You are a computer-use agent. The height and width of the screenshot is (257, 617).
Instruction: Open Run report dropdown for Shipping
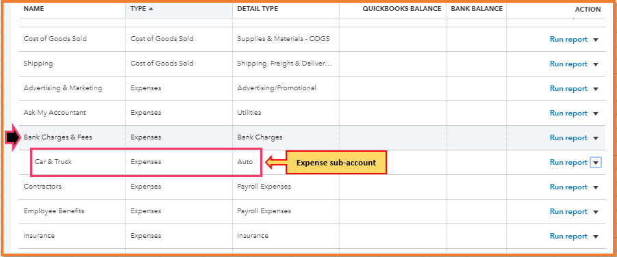click(x=595, y=64)
